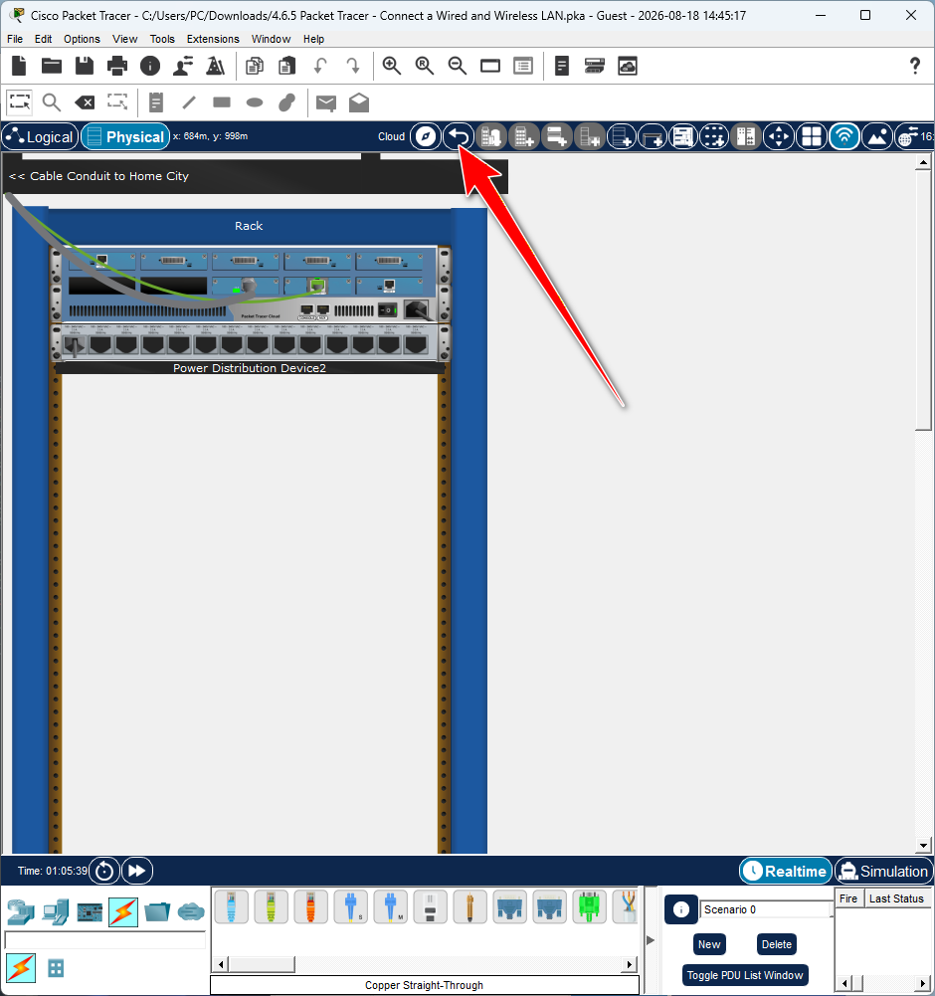Open the View menu
This screenshot has width=935, height=996.
click(125, 39)
